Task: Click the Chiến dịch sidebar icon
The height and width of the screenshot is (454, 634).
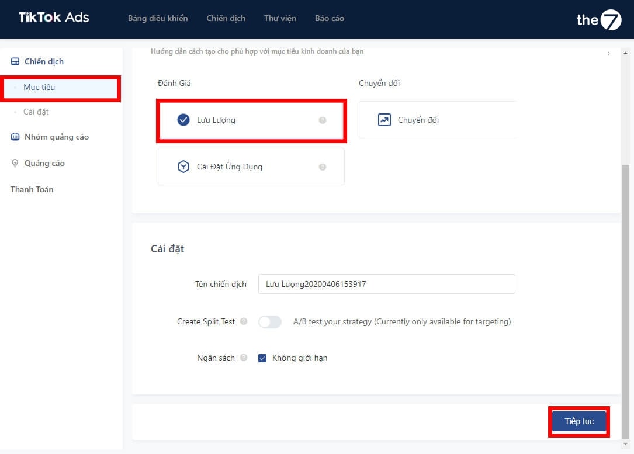Action: pos(15,61)
